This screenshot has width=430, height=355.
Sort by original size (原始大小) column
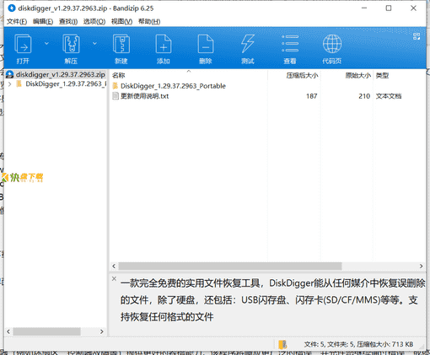point(358,75)
